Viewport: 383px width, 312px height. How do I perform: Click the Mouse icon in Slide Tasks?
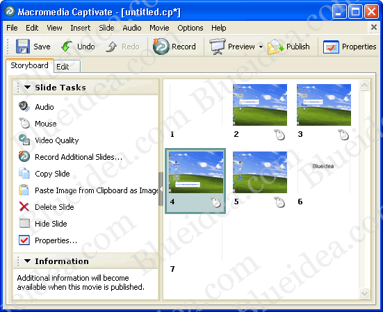(24, 123)
